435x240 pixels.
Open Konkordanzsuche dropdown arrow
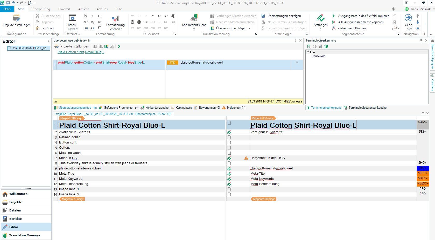coord(194,29)
